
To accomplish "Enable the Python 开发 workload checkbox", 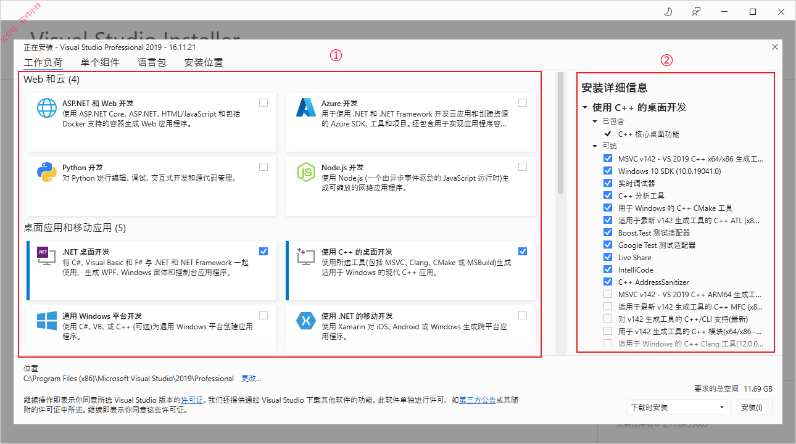I will coord(263,166).
